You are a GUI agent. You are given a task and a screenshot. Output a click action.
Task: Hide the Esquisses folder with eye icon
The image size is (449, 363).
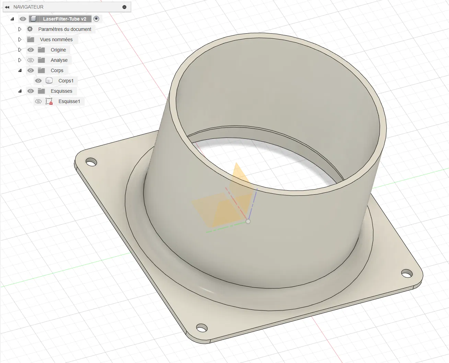pyautogui.click(x=31, y=91)
